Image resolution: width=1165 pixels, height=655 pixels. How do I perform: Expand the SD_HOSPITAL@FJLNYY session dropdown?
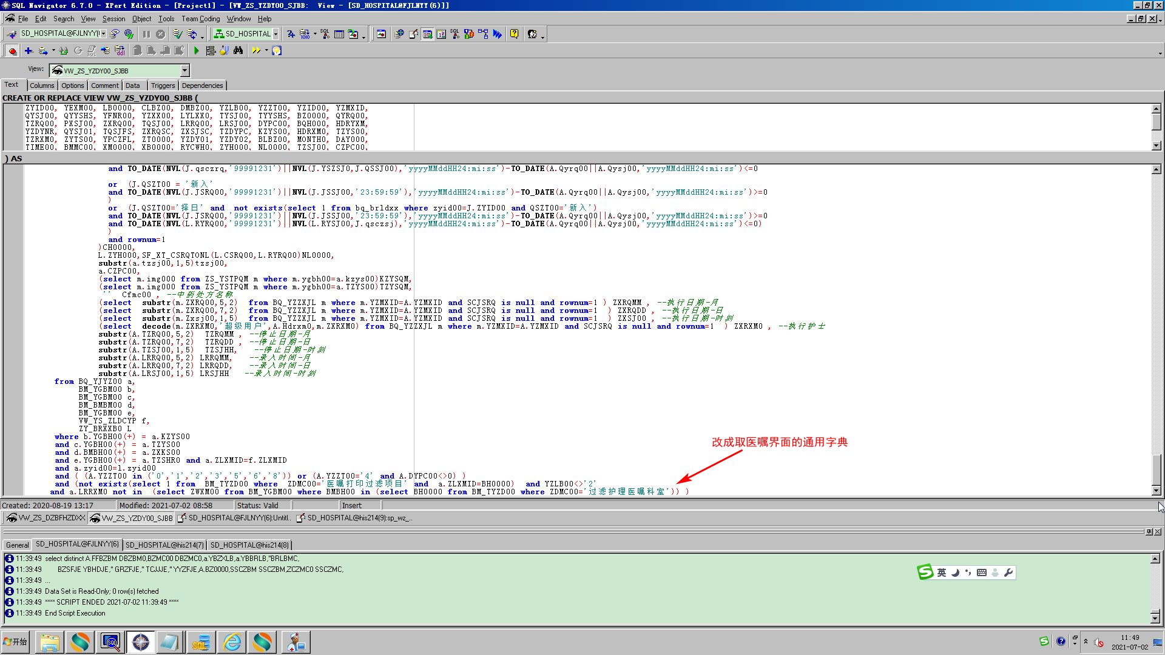[x=104, y=34]
